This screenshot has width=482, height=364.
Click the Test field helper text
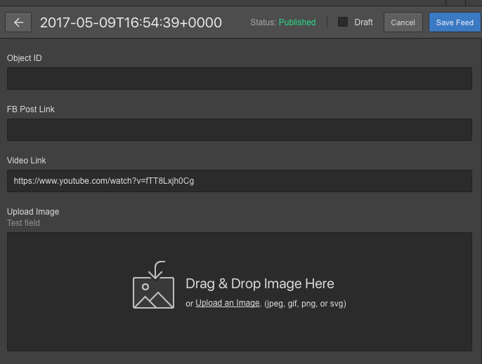[x=23, y=223]
